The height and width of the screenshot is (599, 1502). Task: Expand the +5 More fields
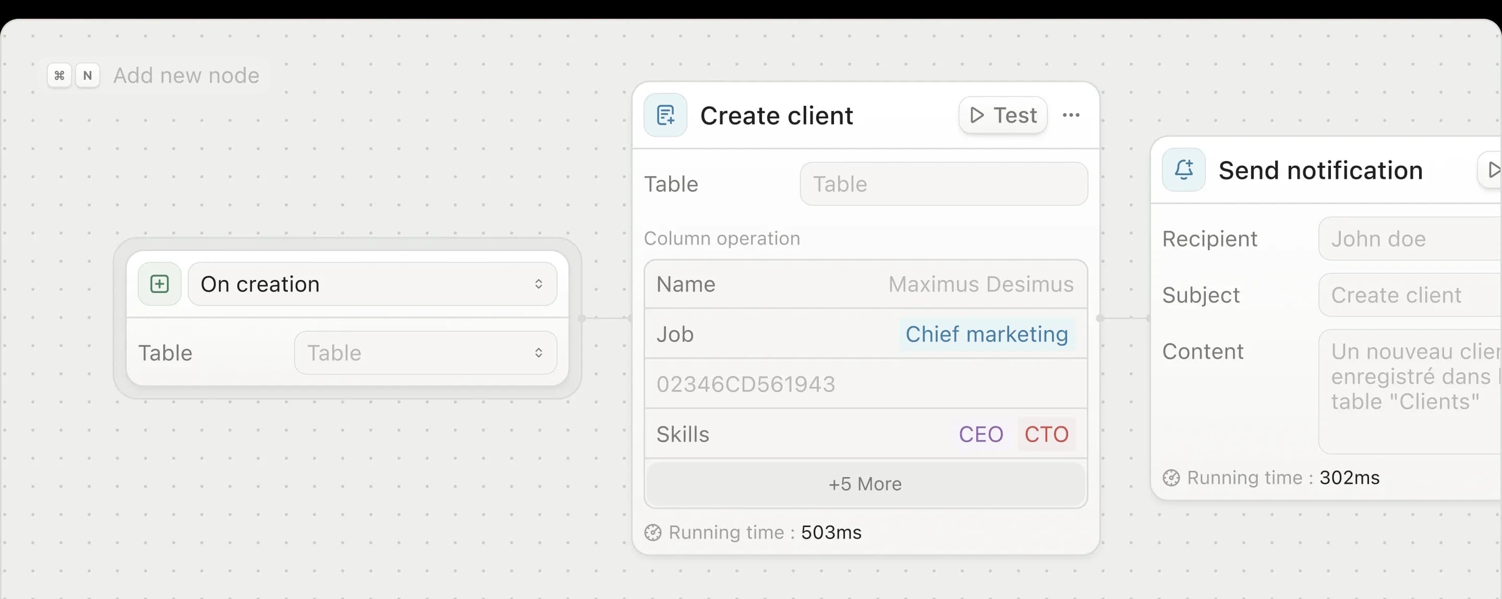point(865,484)
